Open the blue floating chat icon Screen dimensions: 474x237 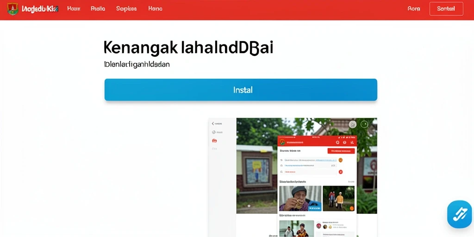(x=460, y=214)
